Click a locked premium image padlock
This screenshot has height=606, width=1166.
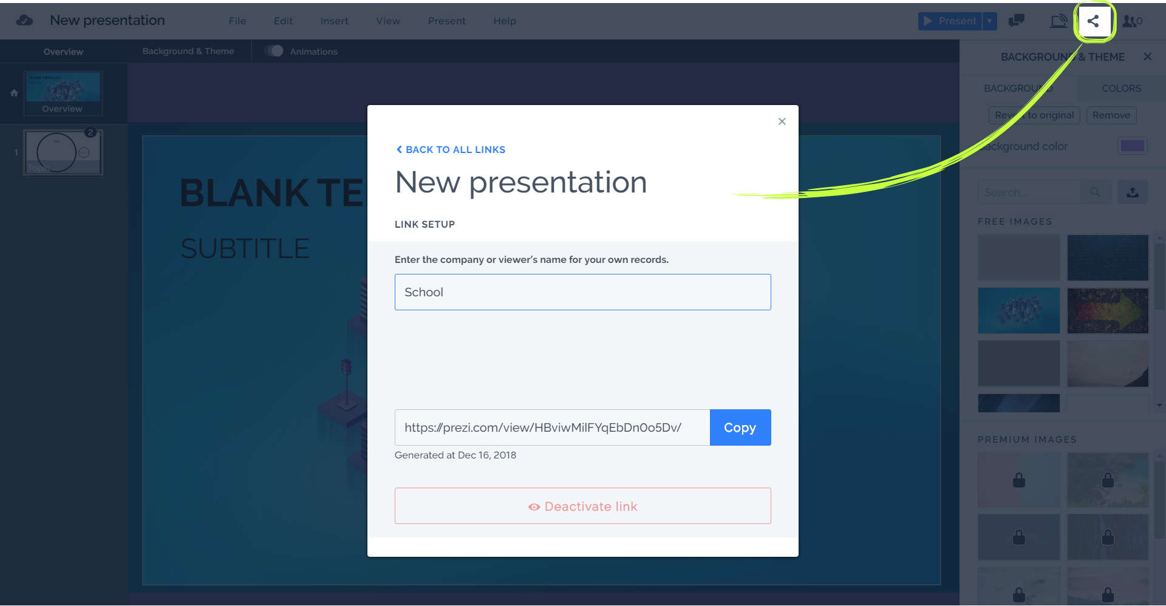coord(1018,480)
